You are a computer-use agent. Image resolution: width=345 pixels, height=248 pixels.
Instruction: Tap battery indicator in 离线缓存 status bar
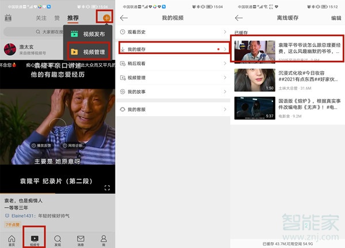[324, 7]
